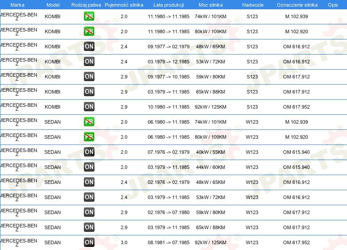Click the ON diesel icon for SEDAN 59kW / 80KM
This screenshot has width=347, height=250.
pyautogui.click(x=89, y=212)
